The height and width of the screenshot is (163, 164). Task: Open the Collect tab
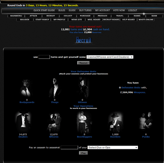tap(68, 16)
